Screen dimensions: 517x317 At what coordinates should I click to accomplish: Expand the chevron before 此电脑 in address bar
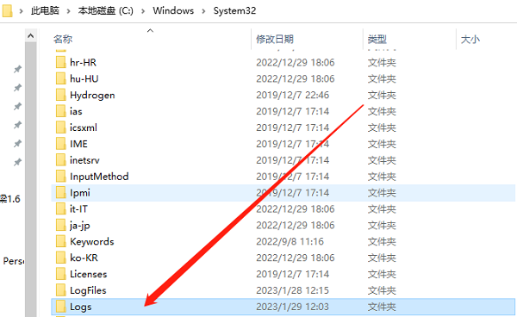click(22, 11)
